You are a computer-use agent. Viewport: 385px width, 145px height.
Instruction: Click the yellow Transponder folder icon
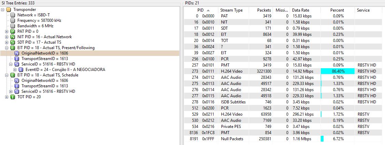(x=9, y=10)
